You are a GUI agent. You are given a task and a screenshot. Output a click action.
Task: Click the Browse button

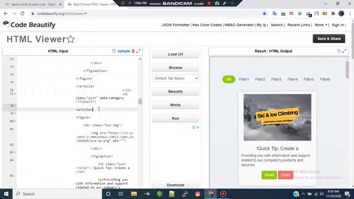coord(175,67)
